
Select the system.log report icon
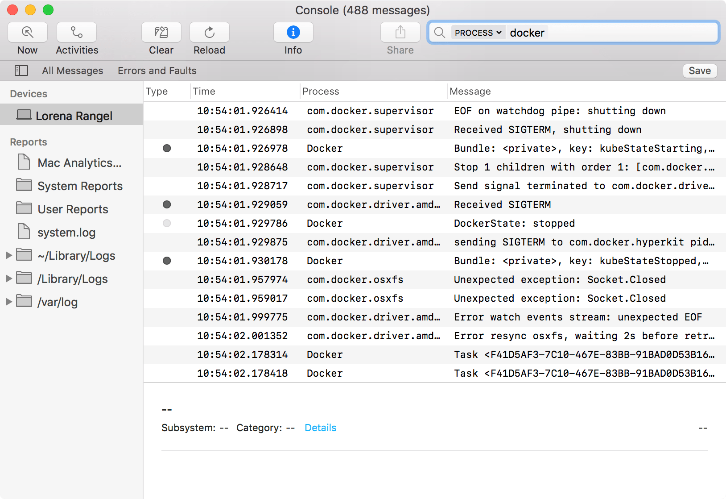(x=66, y=232)
